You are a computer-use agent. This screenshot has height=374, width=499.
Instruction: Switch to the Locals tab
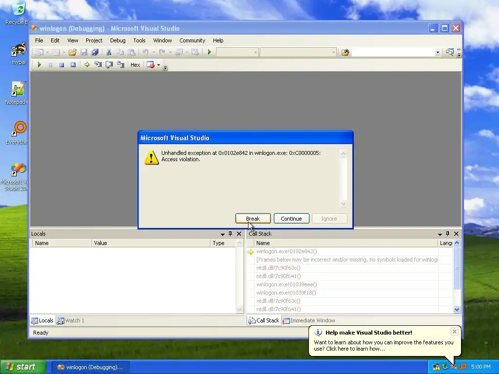(x=42, y=320)
